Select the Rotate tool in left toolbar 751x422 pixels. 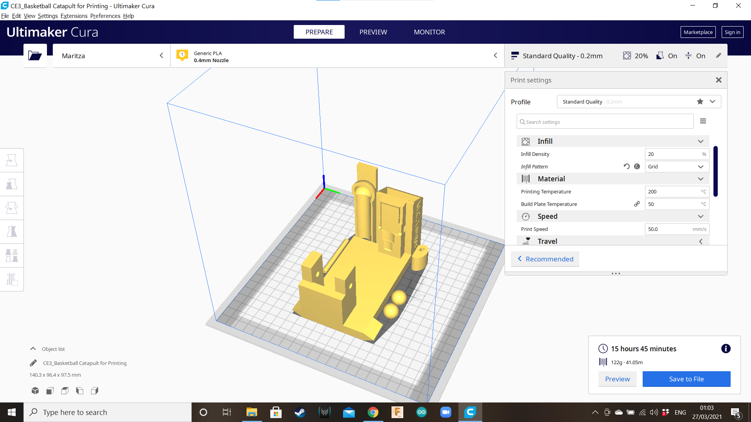pyautogui.click(x=12, y=208)
